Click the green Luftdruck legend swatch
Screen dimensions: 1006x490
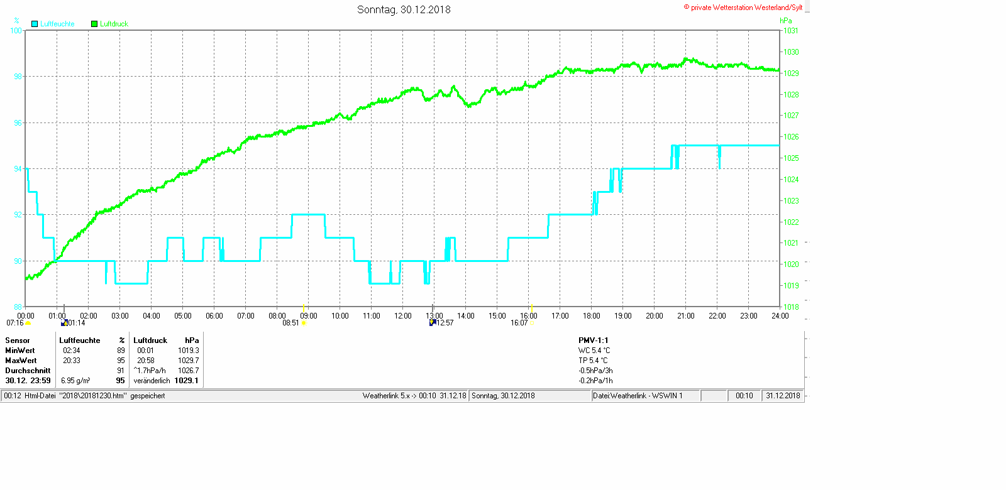(94, 24)
